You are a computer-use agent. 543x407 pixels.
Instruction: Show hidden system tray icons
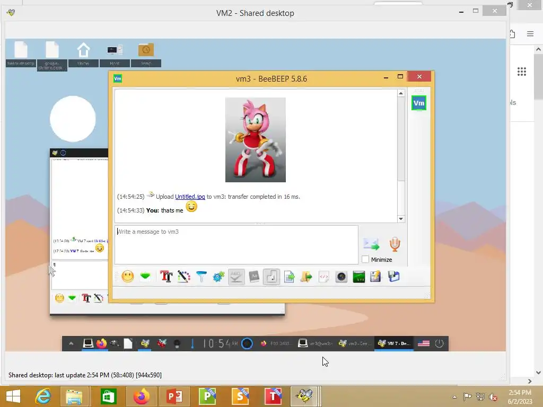pyautogui.click(x=454, y=397)
